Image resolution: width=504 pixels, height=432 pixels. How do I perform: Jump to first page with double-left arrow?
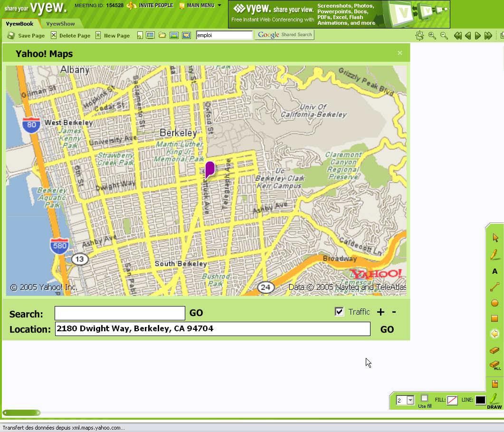[458, 35]
